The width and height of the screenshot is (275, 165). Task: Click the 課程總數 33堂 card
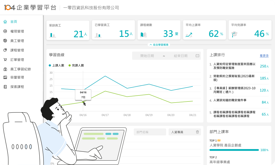159,30
